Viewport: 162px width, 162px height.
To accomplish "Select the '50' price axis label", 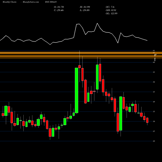I will tap(154, 82).
